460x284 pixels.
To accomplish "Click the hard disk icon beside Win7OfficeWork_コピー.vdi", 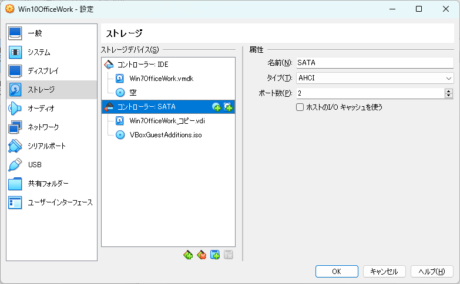I will coord(120,121).
